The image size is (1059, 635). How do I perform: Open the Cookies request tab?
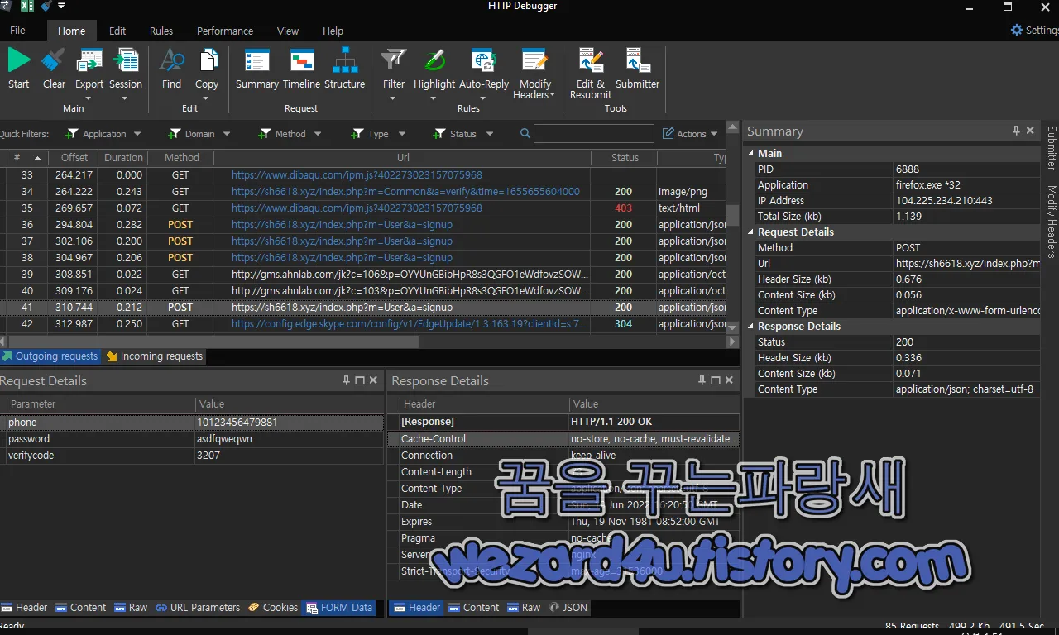tap(273, 607)
